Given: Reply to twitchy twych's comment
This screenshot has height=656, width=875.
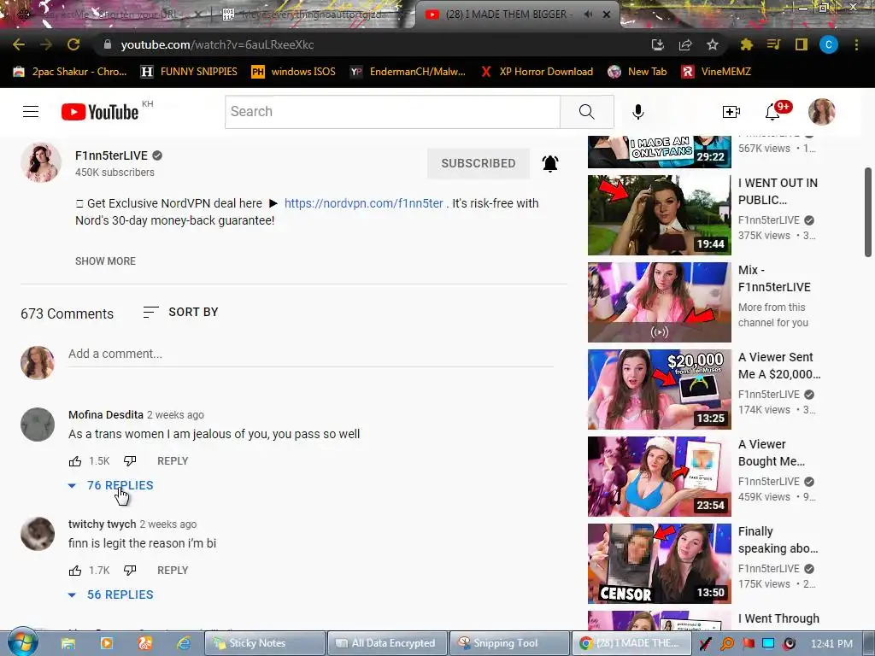Looking at the screenshot, I should point(173,571).
